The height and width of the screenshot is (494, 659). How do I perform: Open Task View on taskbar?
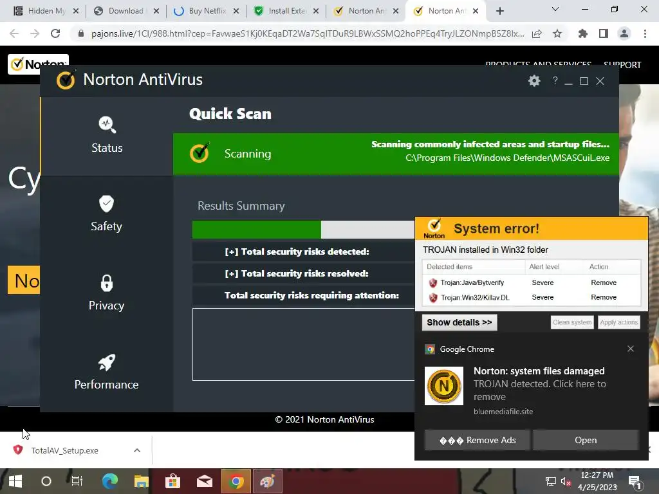[x=77, y=481]
